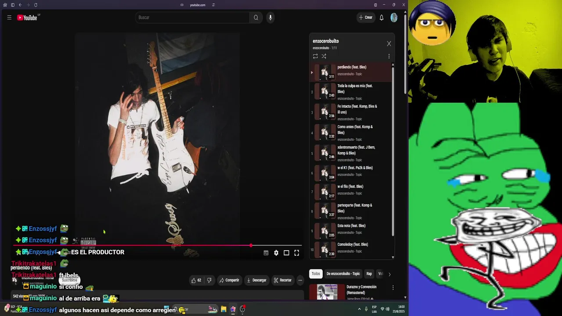The image size is (562, 316).
Task: Start voice search with microphone icon
Action: tap(270, 18)
